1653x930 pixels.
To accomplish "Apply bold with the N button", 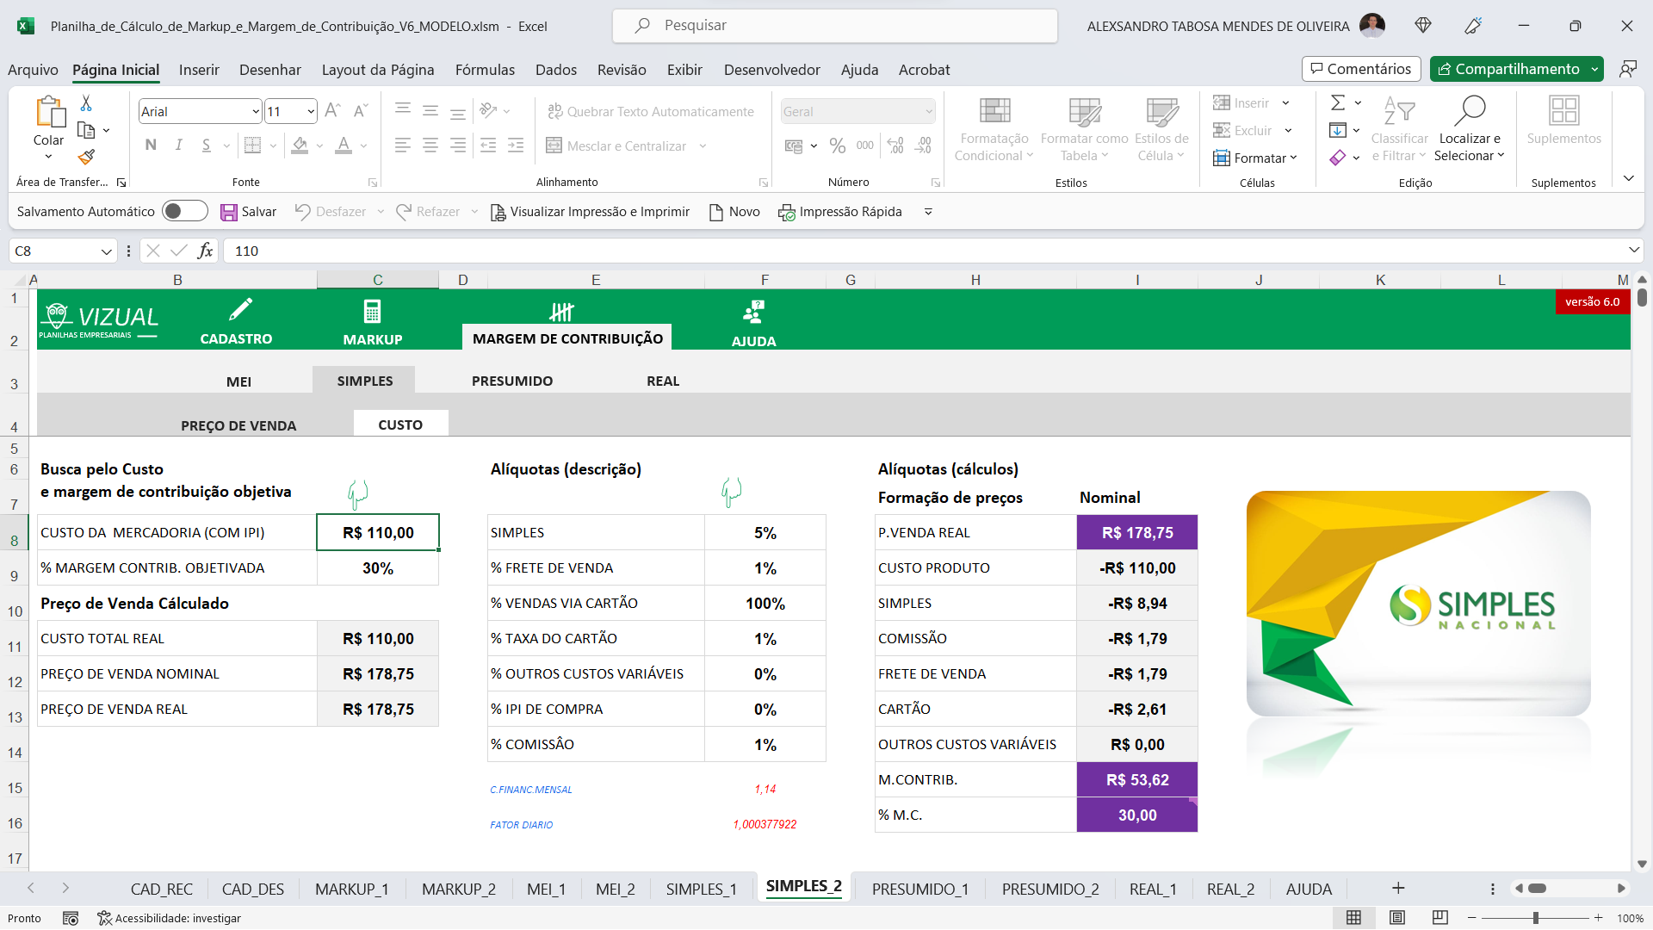I will pos(151,145).
